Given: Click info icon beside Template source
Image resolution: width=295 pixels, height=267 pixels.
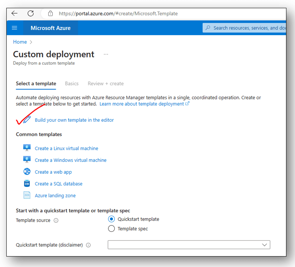Looking at the screenshot, I should pyautogui.click(x=56, y=221).
